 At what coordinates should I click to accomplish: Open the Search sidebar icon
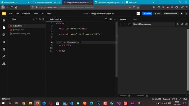[4, 35]
